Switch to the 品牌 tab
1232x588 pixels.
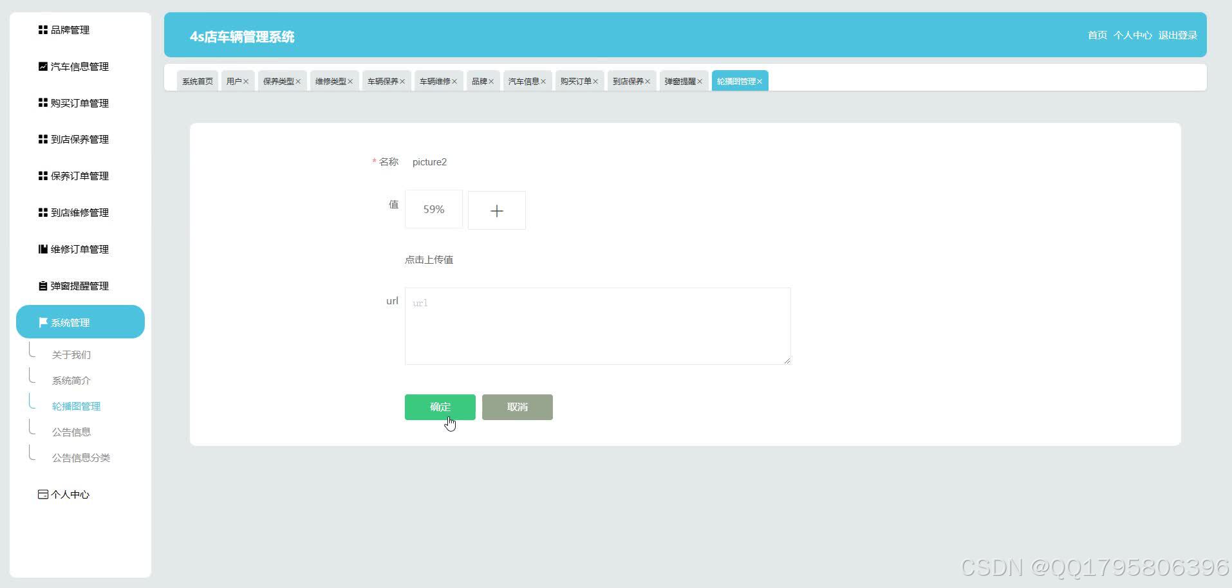coord(479,80)
